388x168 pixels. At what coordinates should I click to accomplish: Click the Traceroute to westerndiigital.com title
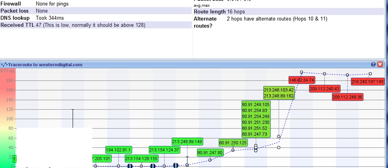coord(45,65)
